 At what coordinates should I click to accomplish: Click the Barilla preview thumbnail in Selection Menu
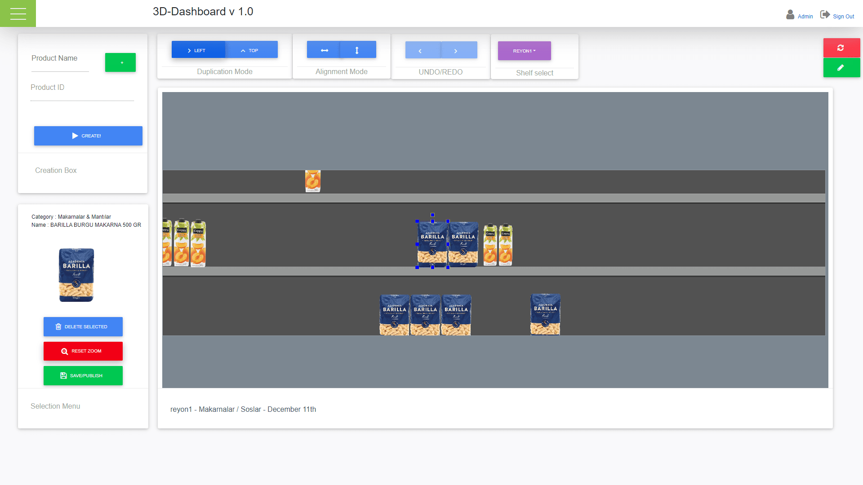(76, 275)
